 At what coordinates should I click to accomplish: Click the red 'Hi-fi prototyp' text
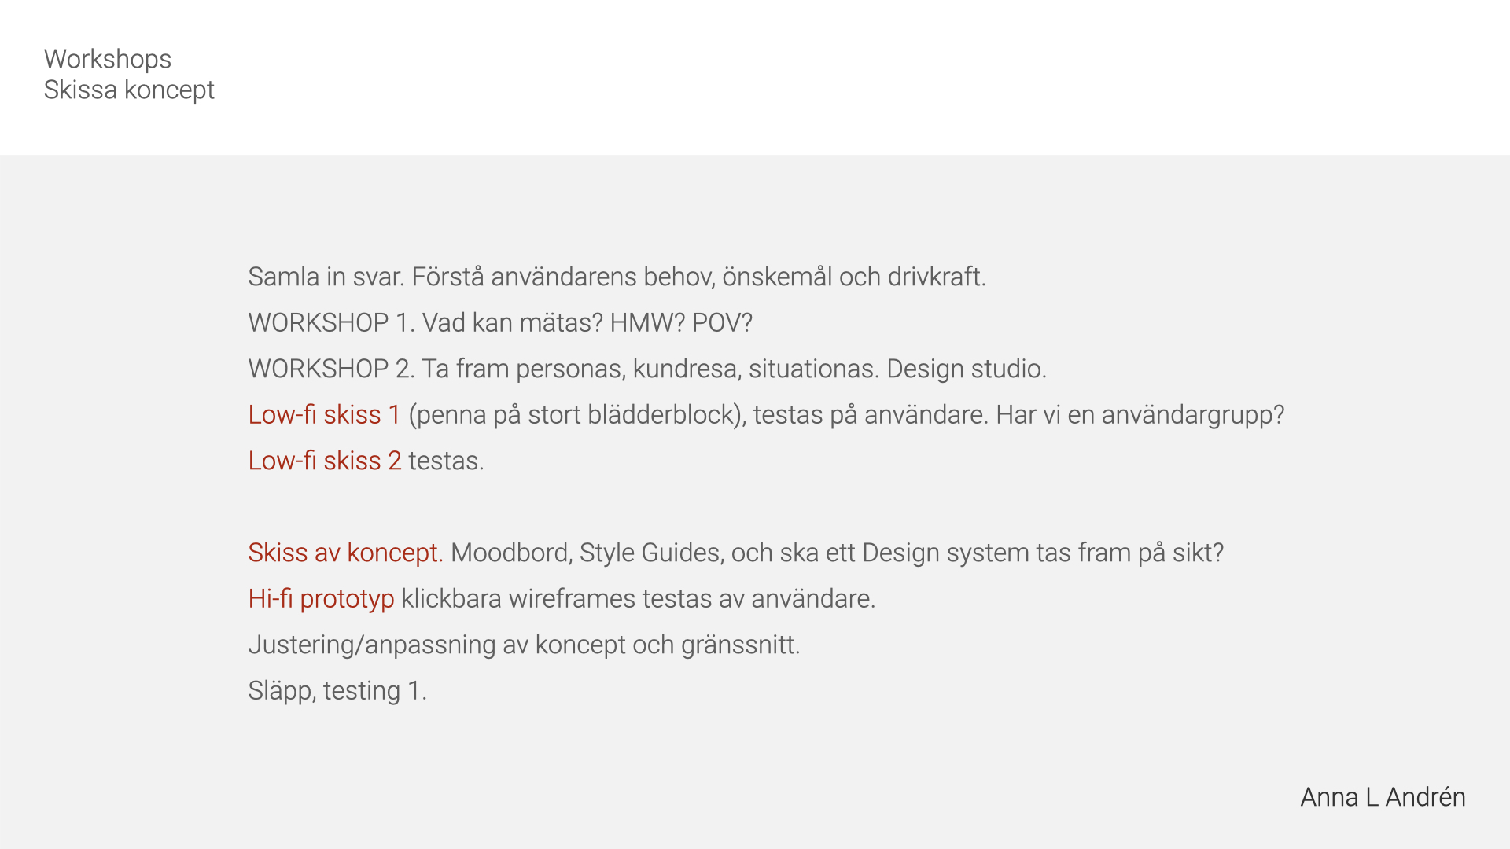pyautogui.click(x=322, y=599)
